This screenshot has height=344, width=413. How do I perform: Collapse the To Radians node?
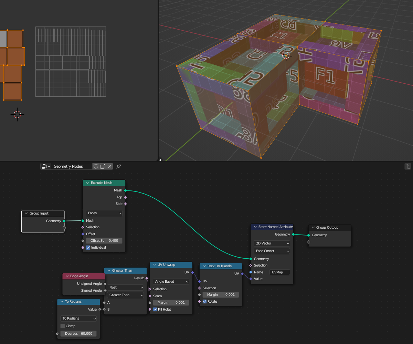coord(62,302)
